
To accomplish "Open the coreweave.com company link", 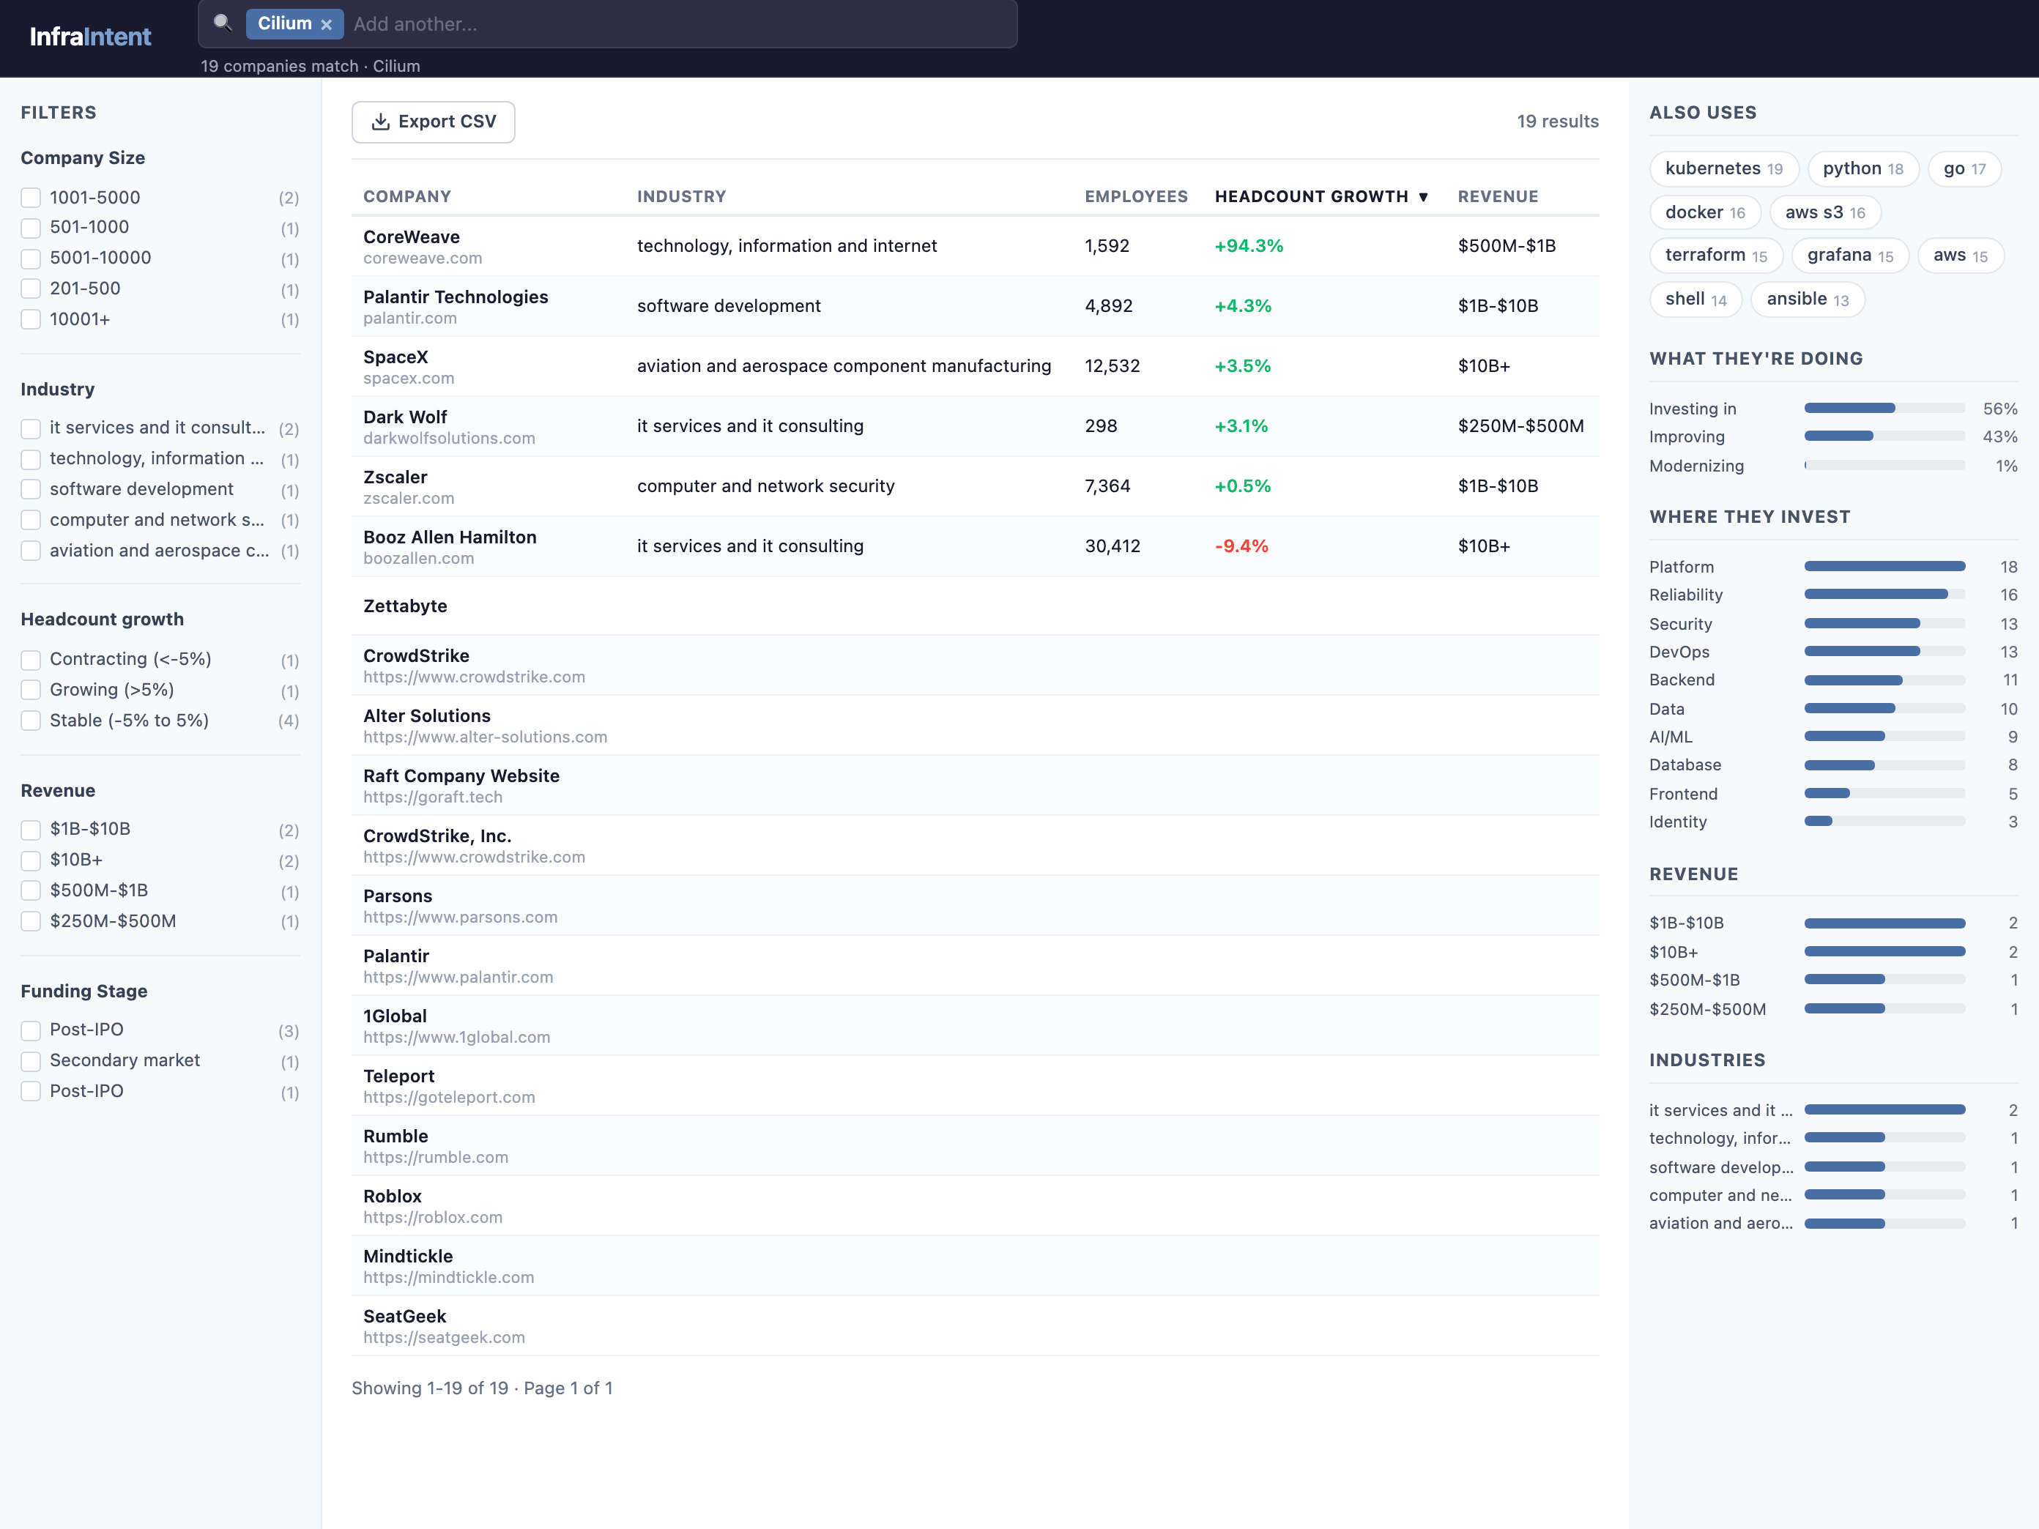I will (x=422, y=259).
